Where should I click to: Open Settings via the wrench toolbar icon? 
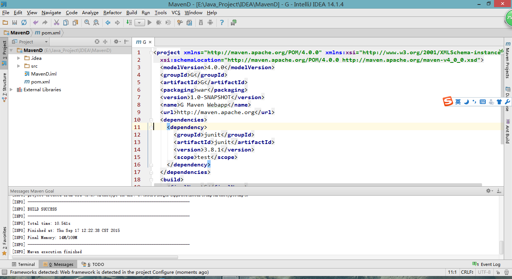click(x=180, y=22)
